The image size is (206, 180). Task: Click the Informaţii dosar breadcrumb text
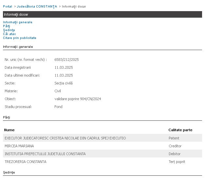click(74, 7)
